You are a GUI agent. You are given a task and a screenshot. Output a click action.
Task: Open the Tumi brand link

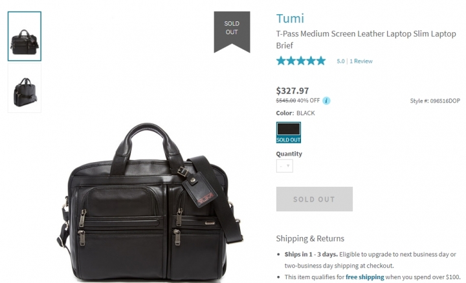pyautogui.click(x=290, y=18)
